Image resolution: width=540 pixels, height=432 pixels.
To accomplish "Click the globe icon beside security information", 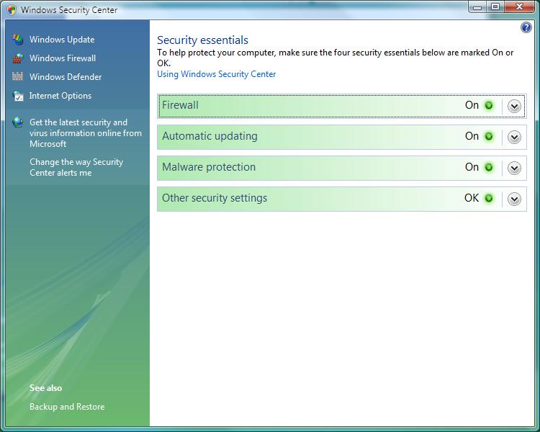I will (18, 122).
